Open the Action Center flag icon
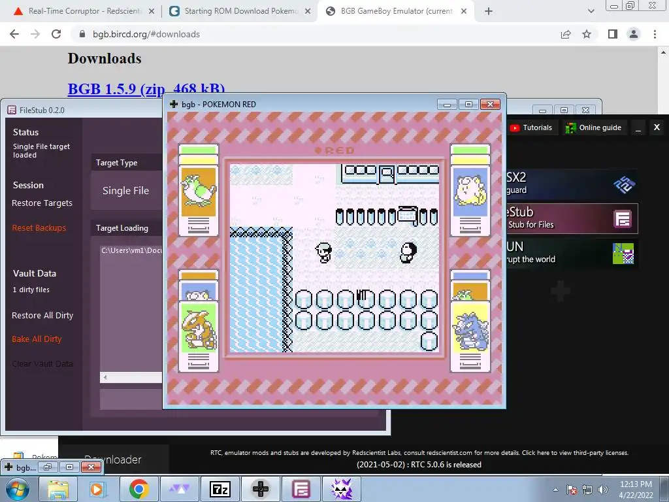 pos(572,490)
